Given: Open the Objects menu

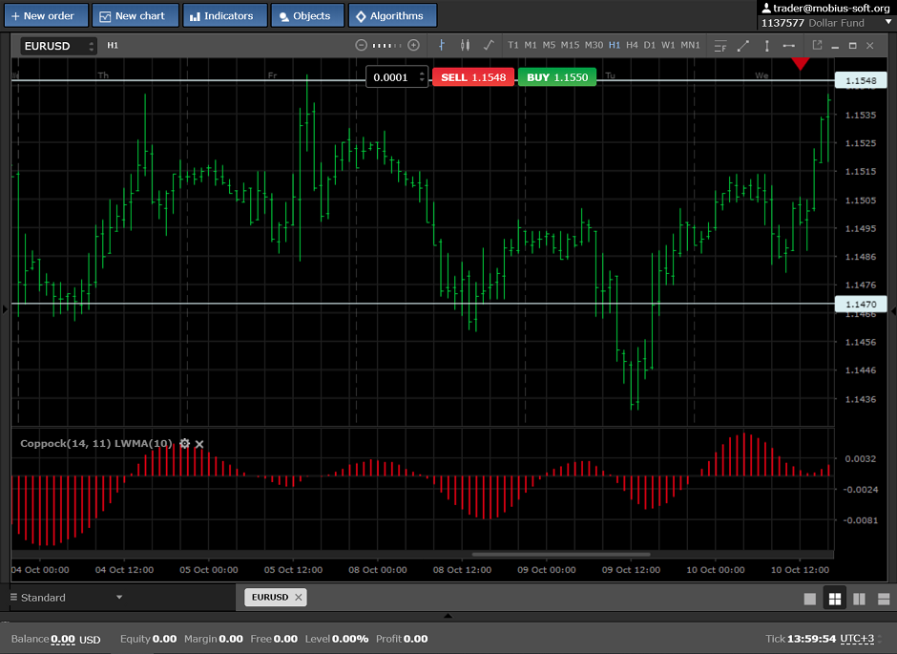Looking at the screenshot, I should click(307, 15).
